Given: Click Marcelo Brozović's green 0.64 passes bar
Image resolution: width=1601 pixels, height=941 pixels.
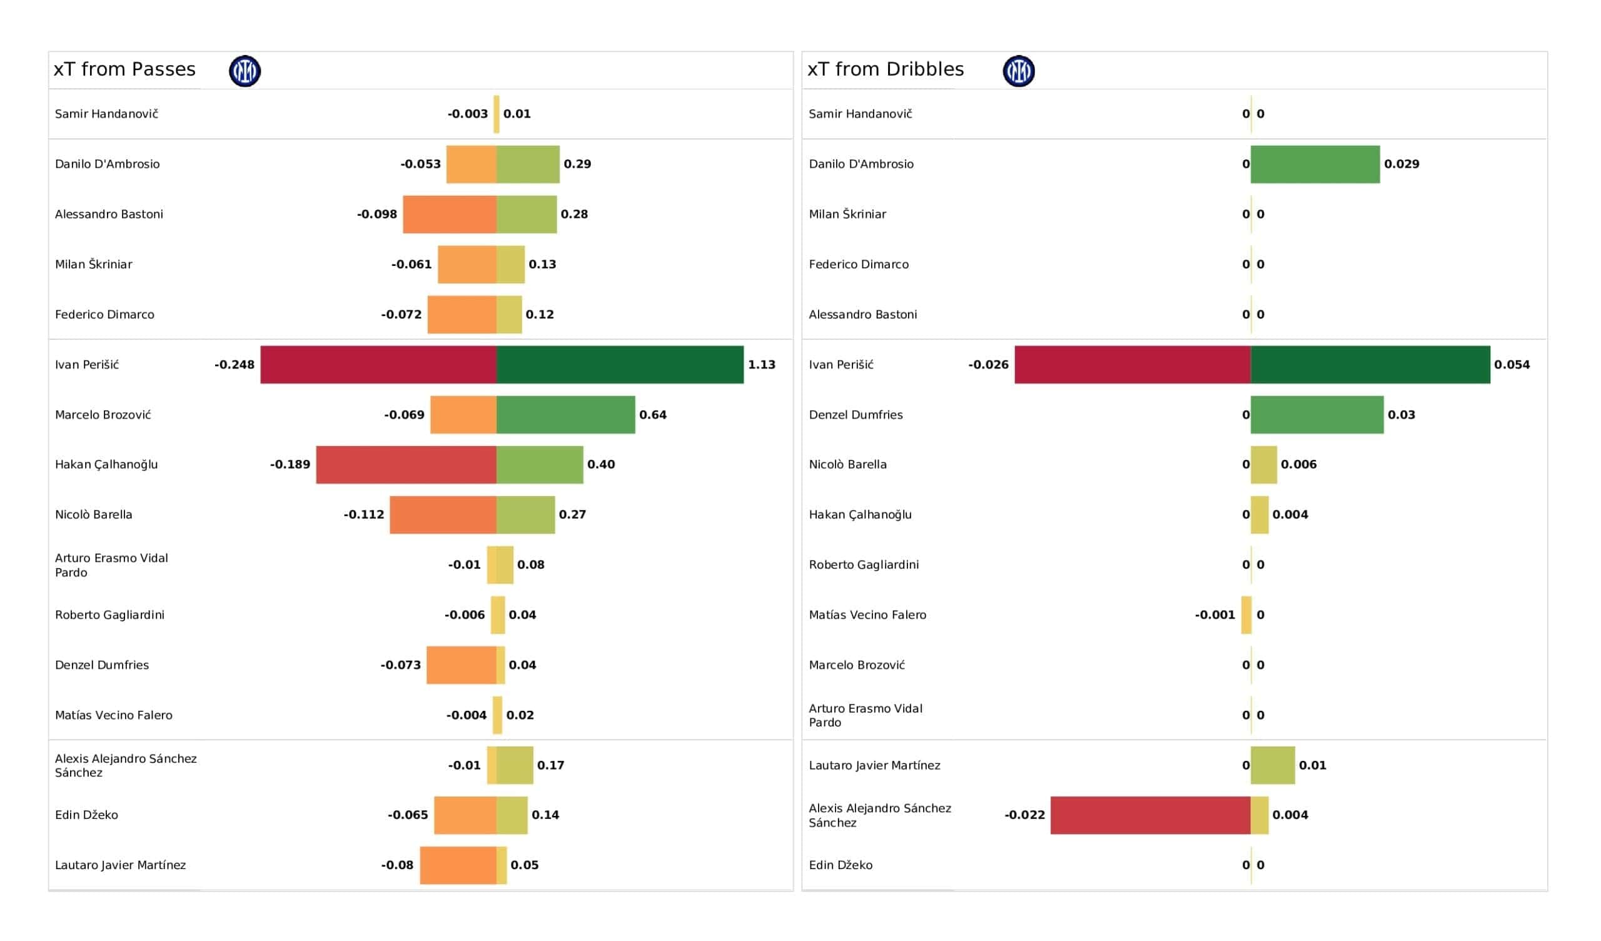Looking at the screenshot, I should pyautogui.click(x=565, y=415).
